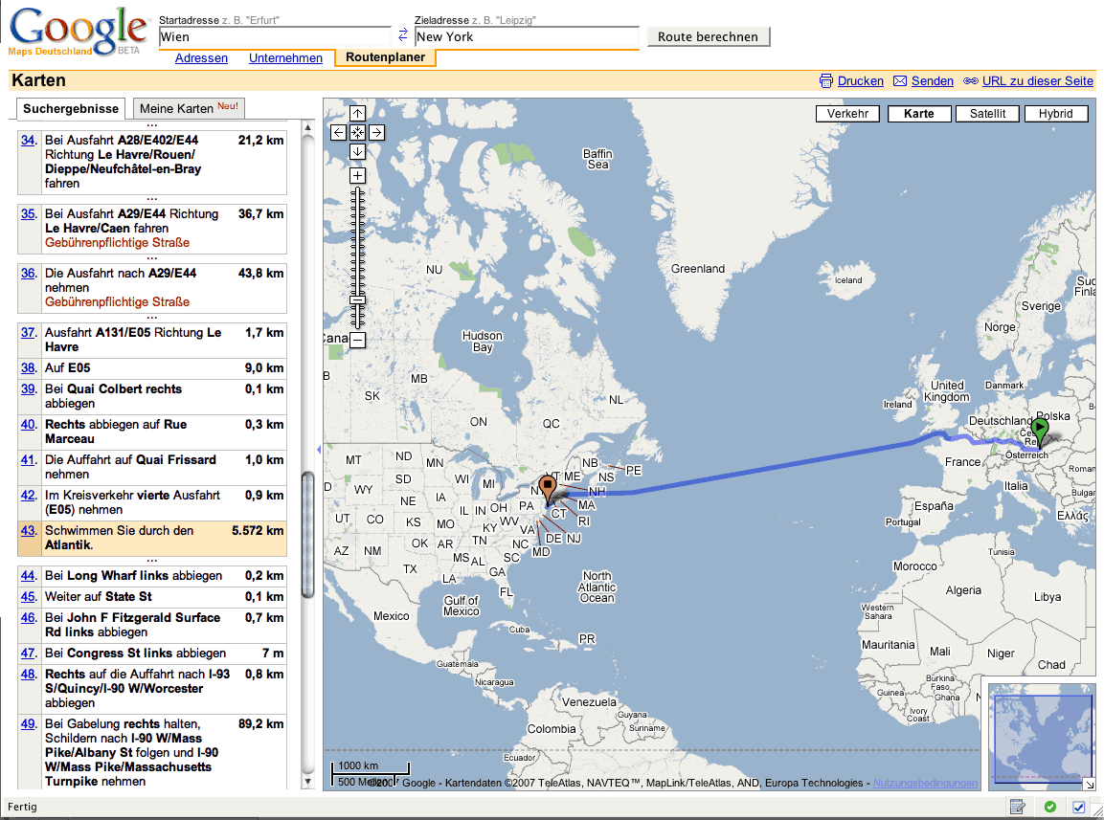Screen dimensions: 1104x820
Task: Click the "Weiter auf State St" step text
Action: coord(99,597)
